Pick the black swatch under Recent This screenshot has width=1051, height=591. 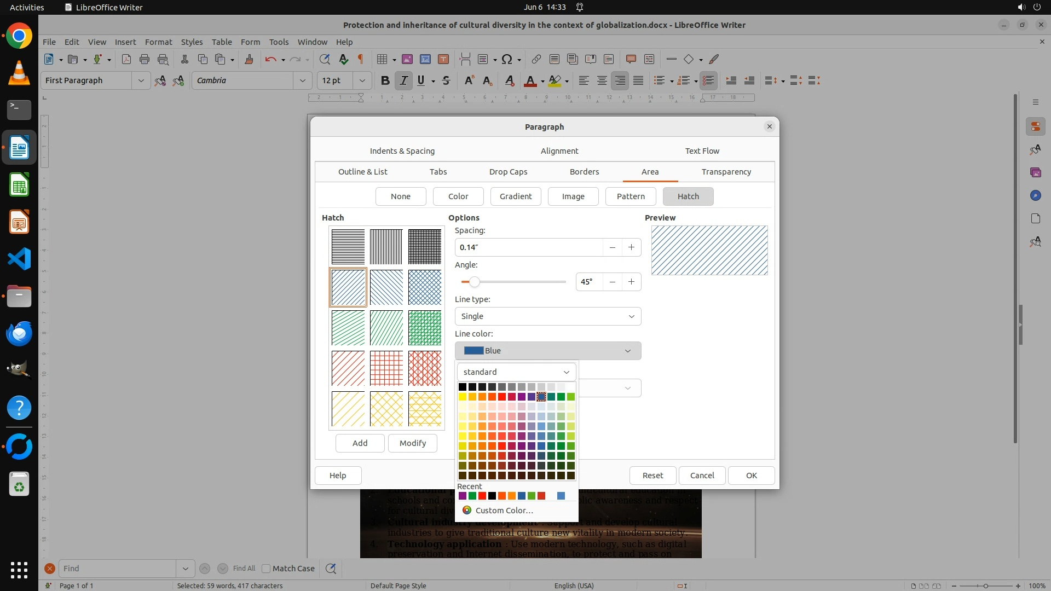pos(492,496)
